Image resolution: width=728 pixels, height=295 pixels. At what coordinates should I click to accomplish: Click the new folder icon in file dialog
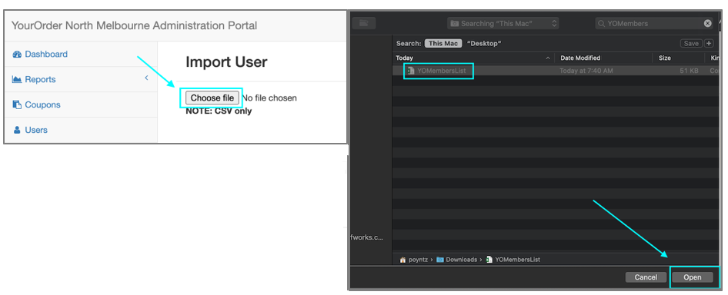pos(364,23)
